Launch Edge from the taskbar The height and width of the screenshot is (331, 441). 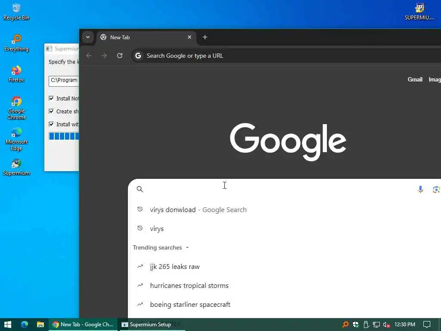click(x=25, y=325)
